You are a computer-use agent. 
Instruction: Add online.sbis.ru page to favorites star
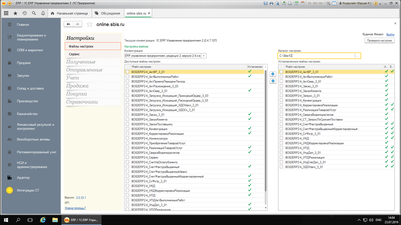[89, 24]
